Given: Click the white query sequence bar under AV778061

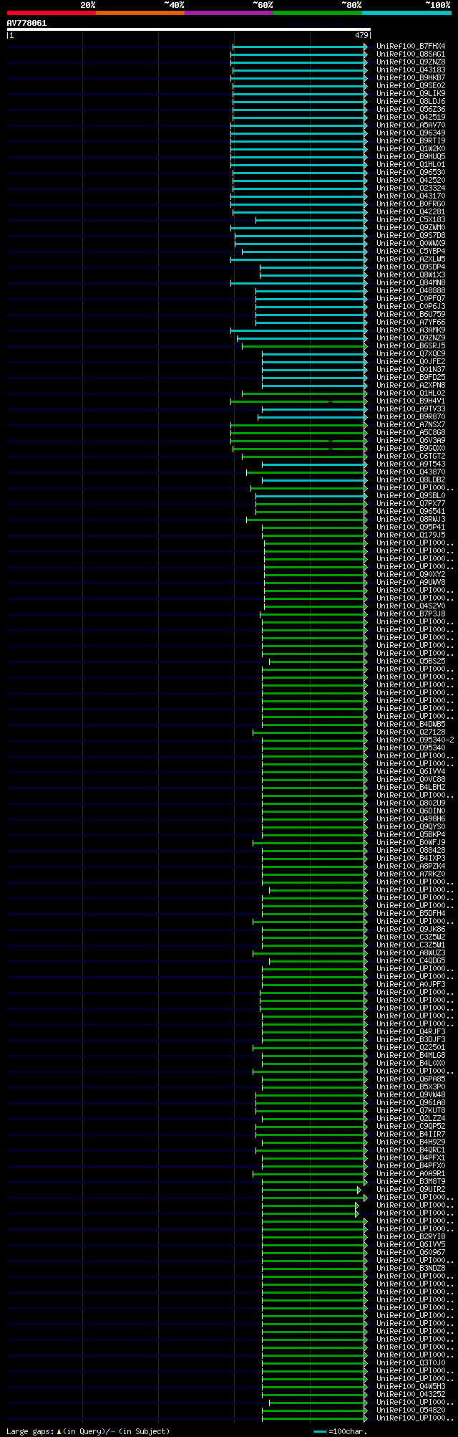Looking at the screenshot, I should point(188,29).
